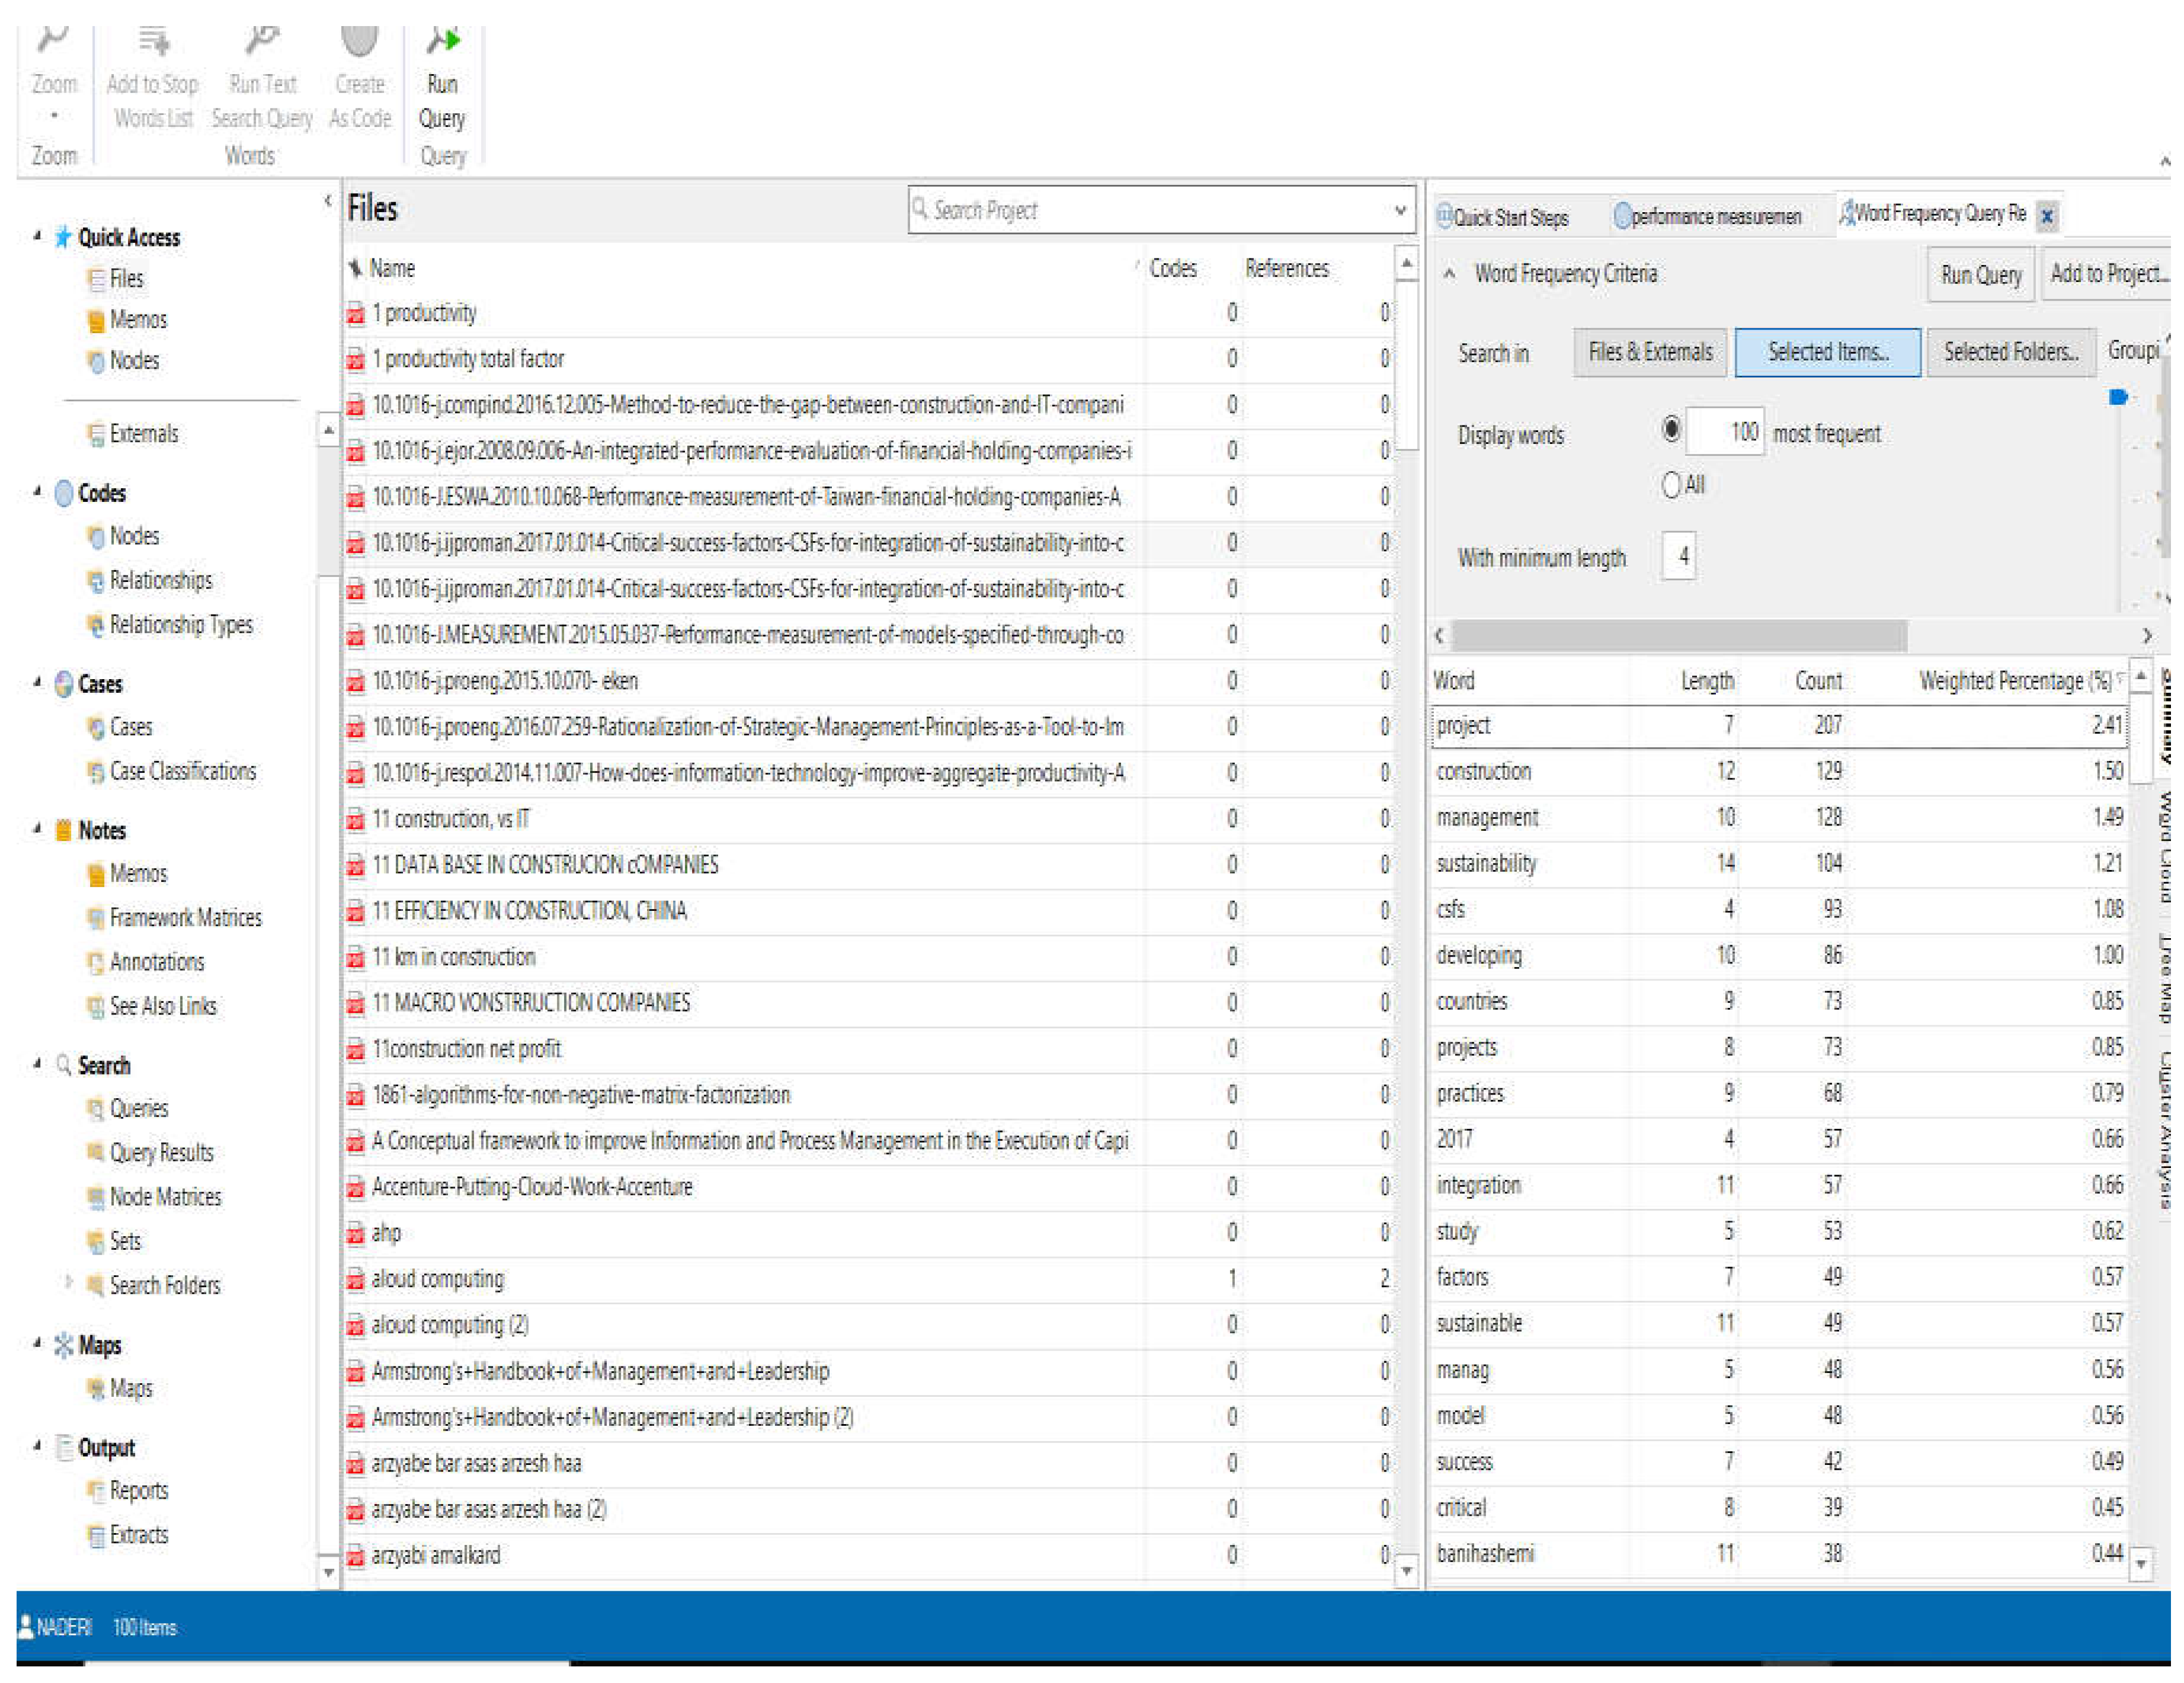Click the minimum length input field
The height and width of the screenshot is (1683, 2184).
1681,556
